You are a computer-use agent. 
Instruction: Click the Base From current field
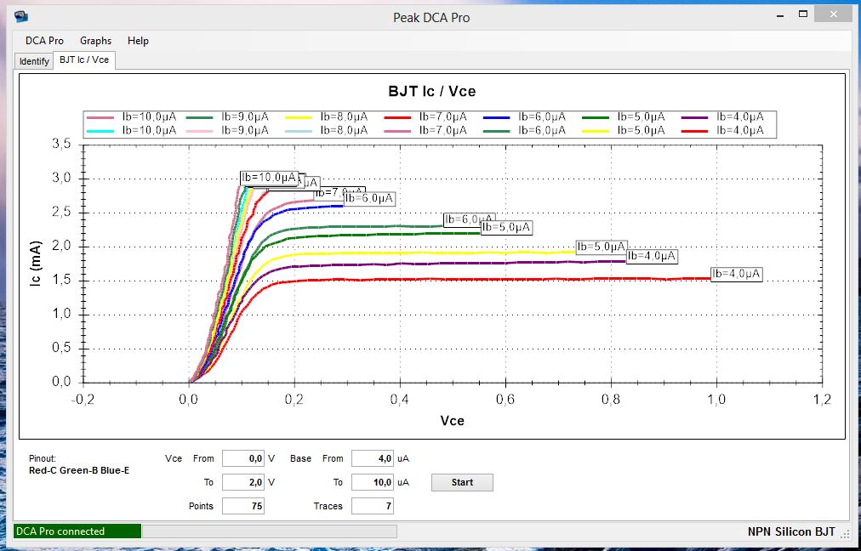click(x=373, y=458)
